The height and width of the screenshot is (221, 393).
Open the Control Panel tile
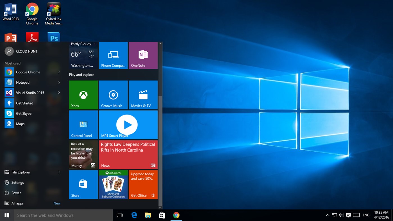click(x=83, y=125)
